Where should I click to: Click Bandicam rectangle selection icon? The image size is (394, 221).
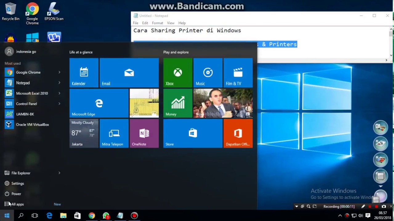coord(315,207)
